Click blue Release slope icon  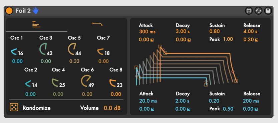click(256, 109)
